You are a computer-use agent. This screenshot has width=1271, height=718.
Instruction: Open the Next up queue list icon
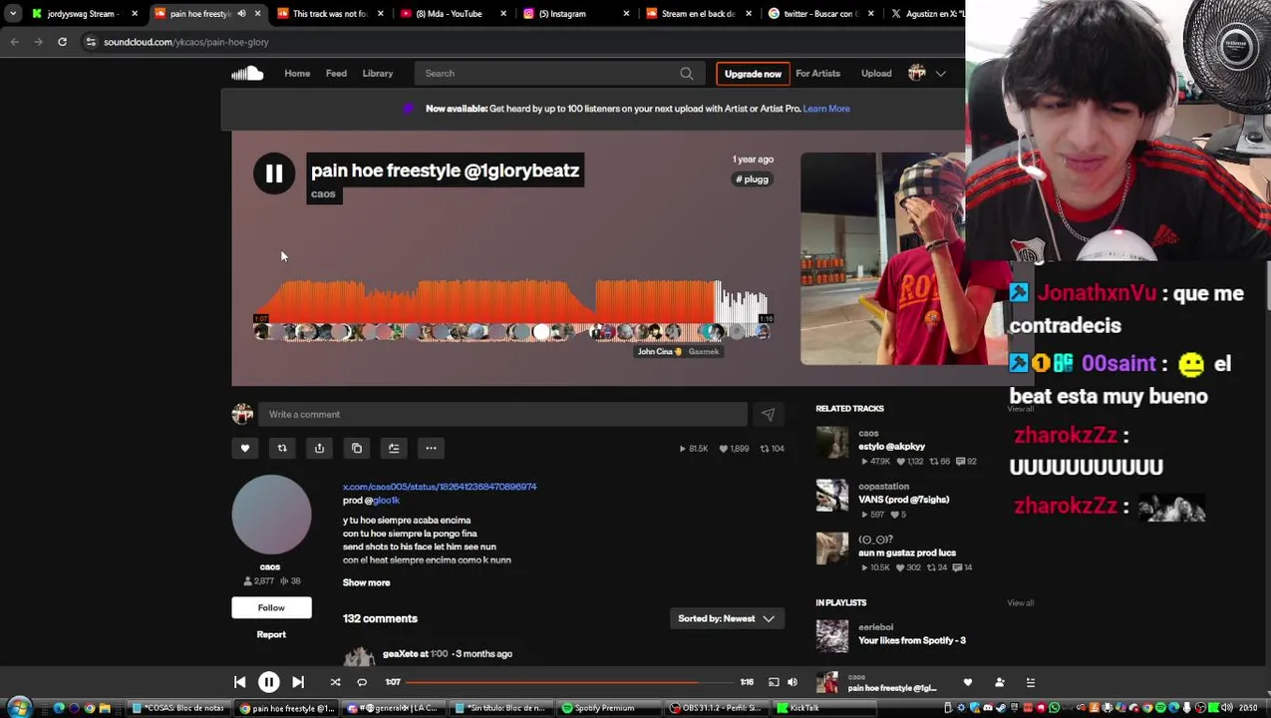click(1031, 682)
